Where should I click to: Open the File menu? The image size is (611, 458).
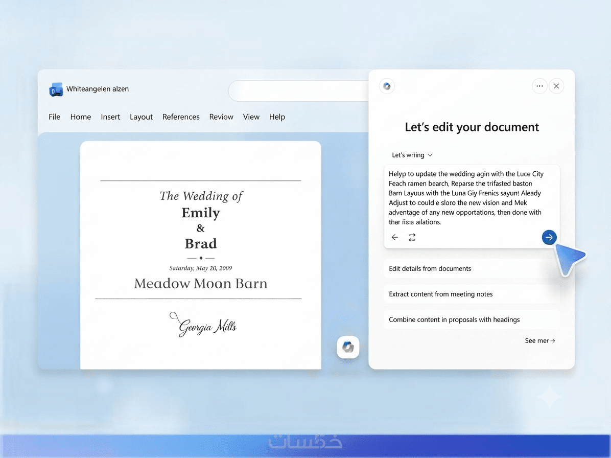[55, 117]
